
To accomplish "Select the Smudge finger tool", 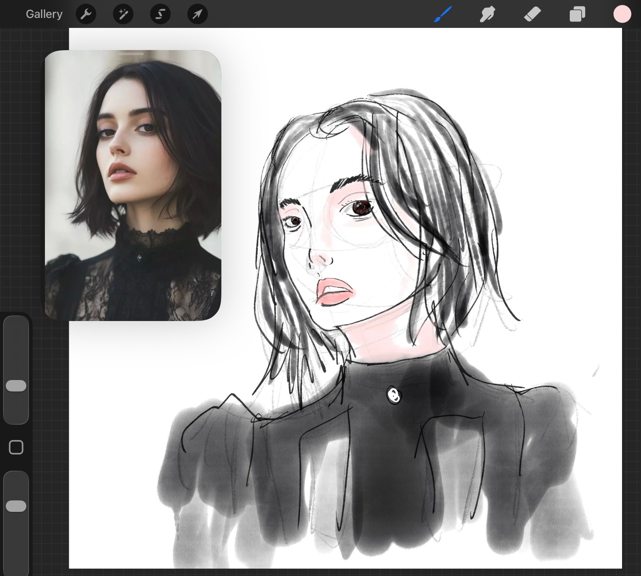I will tap(487, 14).
